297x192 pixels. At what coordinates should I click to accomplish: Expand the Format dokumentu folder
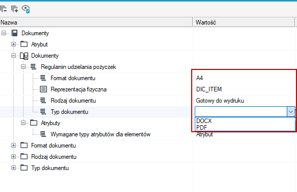click(13, 146)
